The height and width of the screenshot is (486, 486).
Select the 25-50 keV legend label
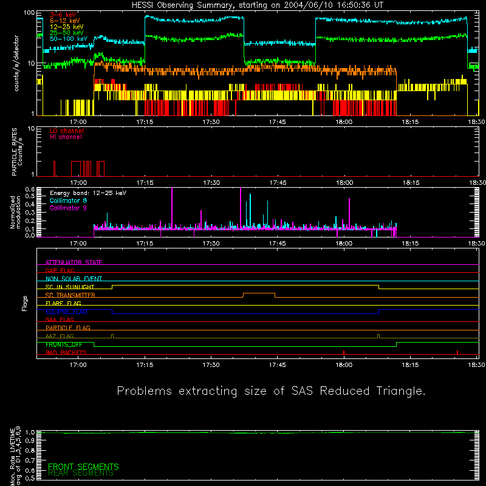pyautogui.click(x=66, y=33)
